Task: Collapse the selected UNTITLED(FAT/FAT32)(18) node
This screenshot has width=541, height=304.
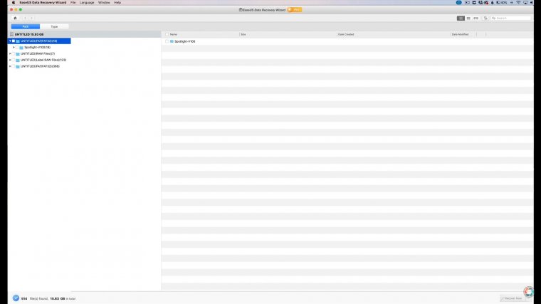Action: pyautogui.click(x=10, y=41)
